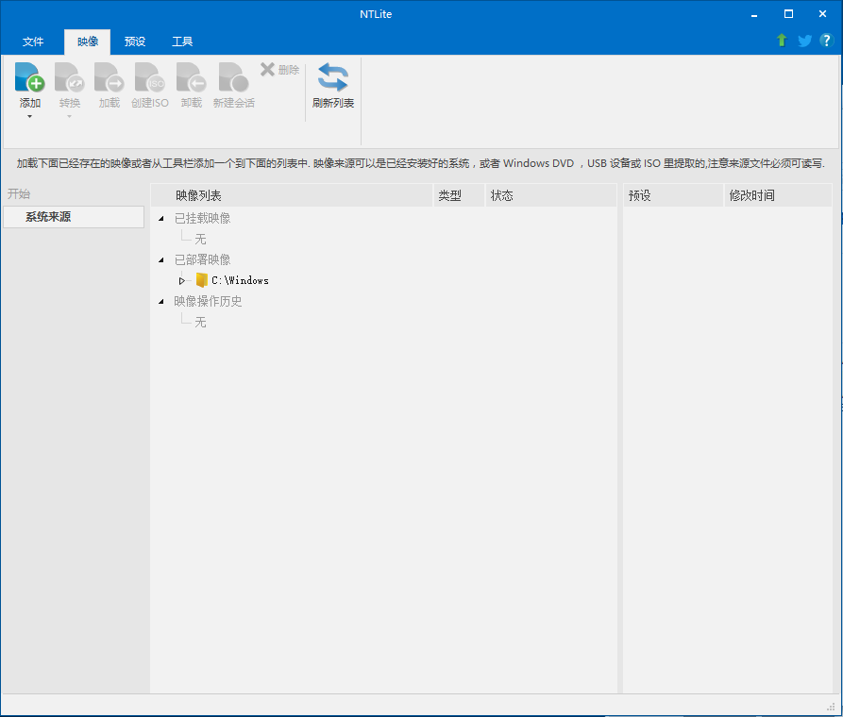843x717 pixels.
Task: Close the NTLite window
Action: [x=822, y=14]
